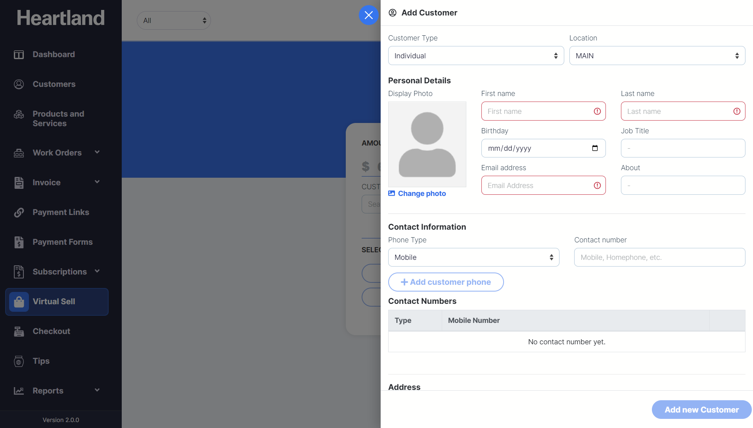Close the Add Customer panel
Image resolution: width=753 pixels, height=428 pixels.
pyautogui.click(x=368, y=15)
